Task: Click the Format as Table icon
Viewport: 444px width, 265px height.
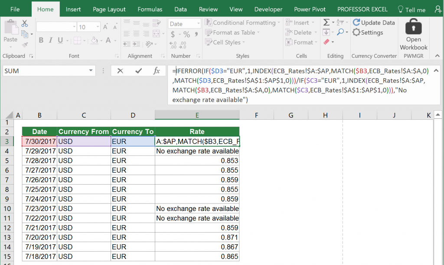Action: (209, 32)
